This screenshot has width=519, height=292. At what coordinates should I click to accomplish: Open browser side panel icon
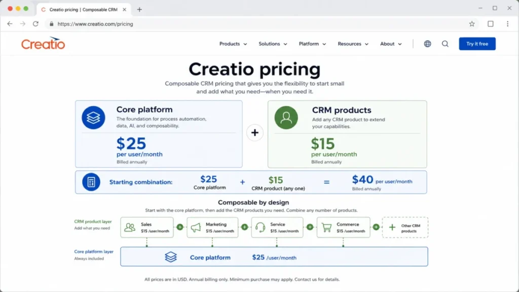tap(491, 24)
